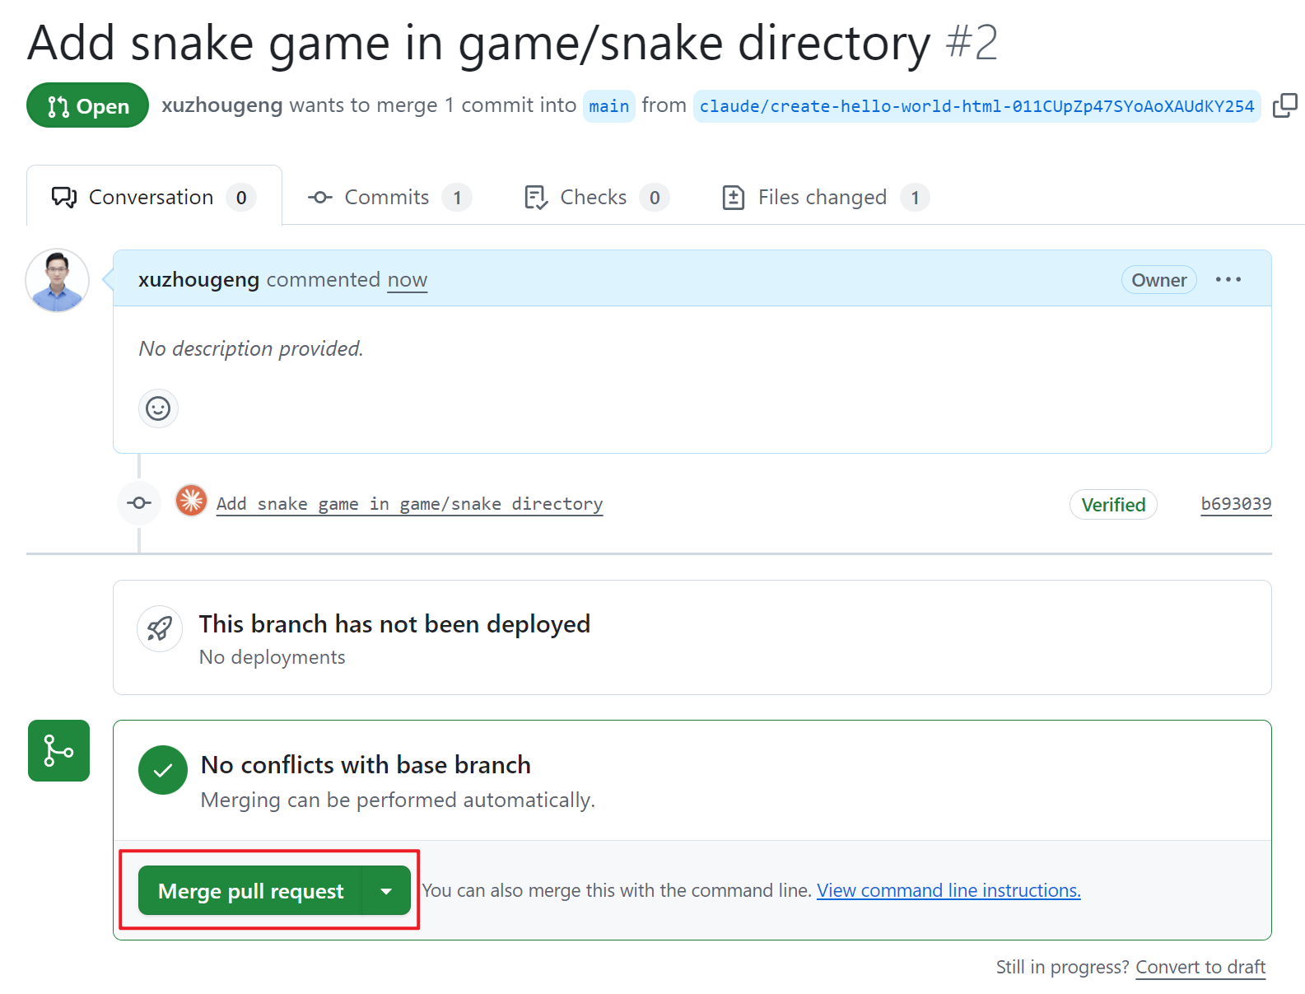Screen dimensions: 1305x994
Task: Click the green no-conflicts checkmark icon
Action: tap(163, 770)
